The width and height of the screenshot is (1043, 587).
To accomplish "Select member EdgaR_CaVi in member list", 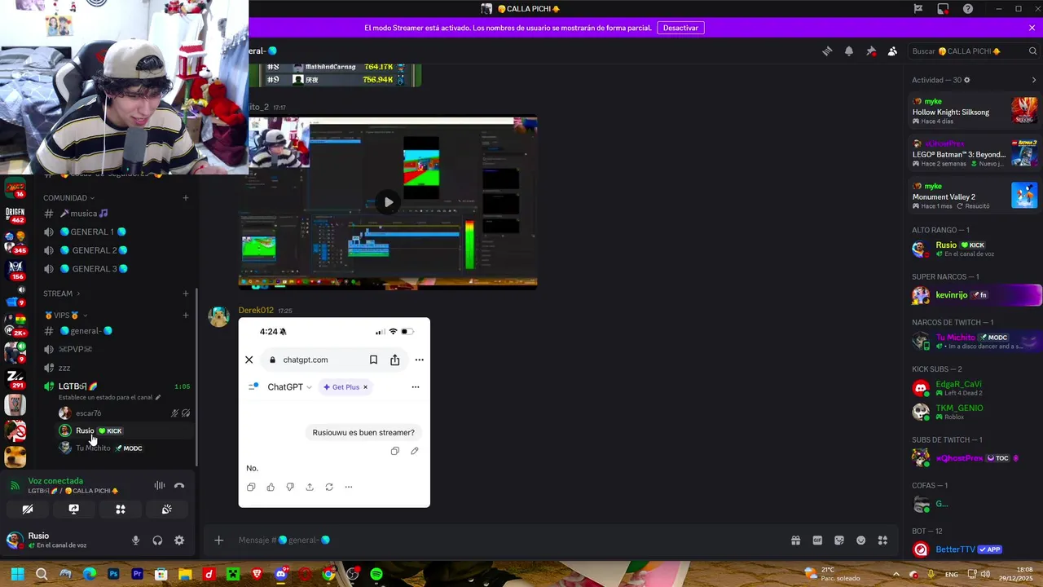I will tap(975, 388).
